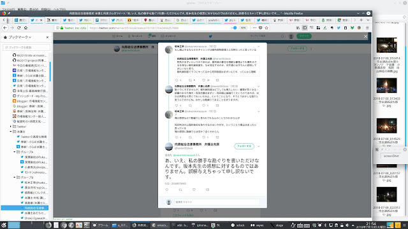Switch to the xclock taskbar entry
Screen dimensions: 408x229
click(238, 225)
